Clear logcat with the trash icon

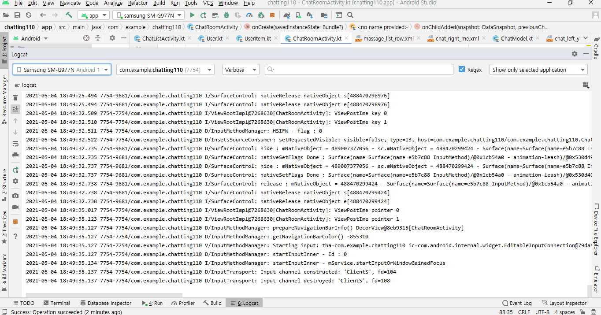[15, 98]
